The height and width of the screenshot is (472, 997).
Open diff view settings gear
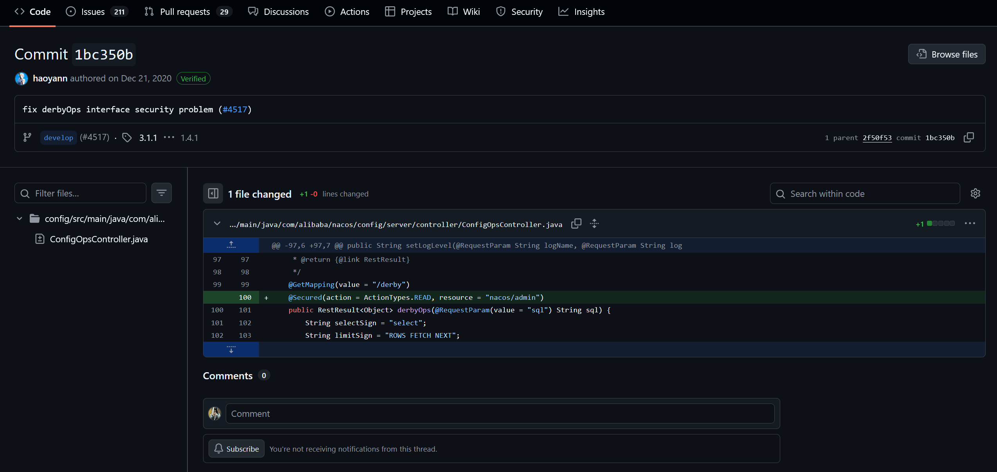click(x=975, y=193)
